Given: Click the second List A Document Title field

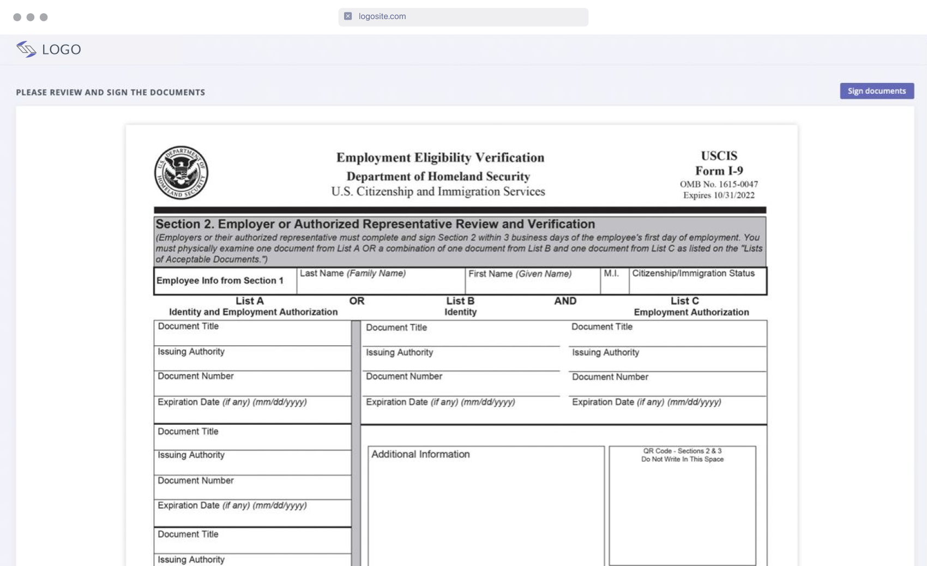Looking at the screenshot, I should coord(252,438).
